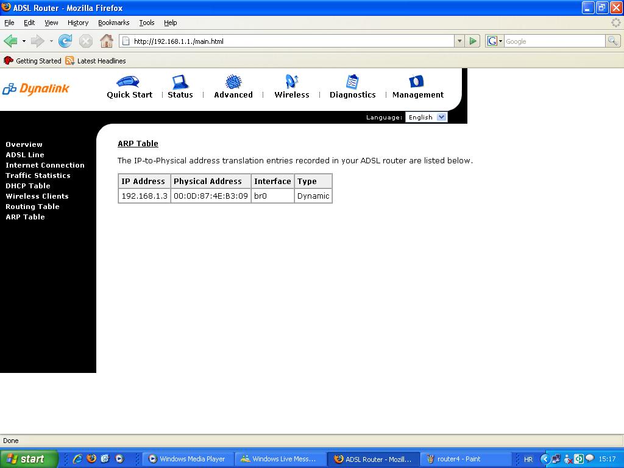Screen dimensions: 624x468
Task: Go back with the green arrow
Action: pos(10,41)
